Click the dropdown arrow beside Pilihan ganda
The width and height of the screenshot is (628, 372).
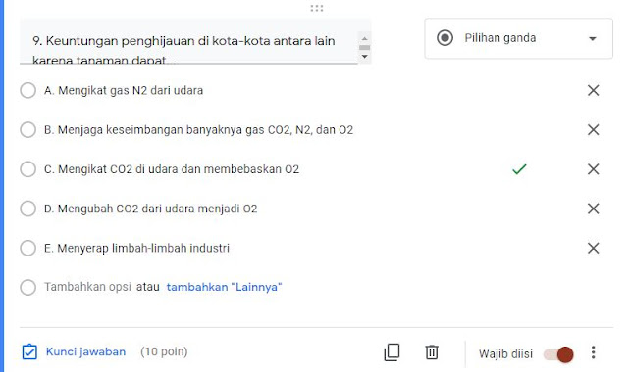[x=593, y=39]
